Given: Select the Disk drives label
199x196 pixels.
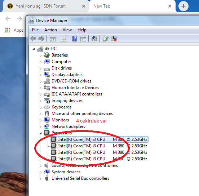Looking at the screenshot, I should pyautogui.click(x=62, y=68).
